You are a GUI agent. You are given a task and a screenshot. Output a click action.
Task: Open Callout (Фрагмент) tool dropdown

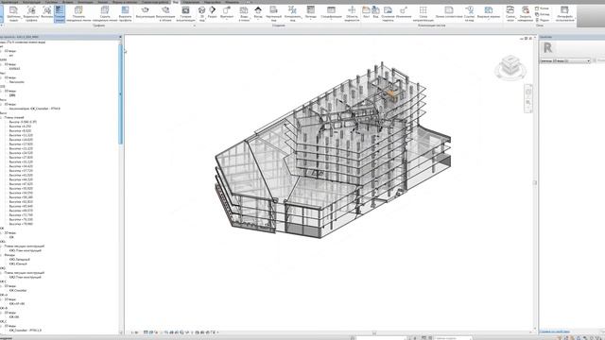click(x=227, y=13)
